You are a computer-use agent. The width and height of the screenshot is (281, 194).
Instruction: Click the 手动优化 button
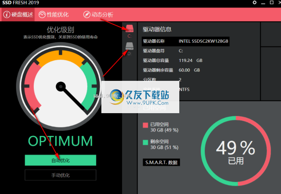point(60,175)
